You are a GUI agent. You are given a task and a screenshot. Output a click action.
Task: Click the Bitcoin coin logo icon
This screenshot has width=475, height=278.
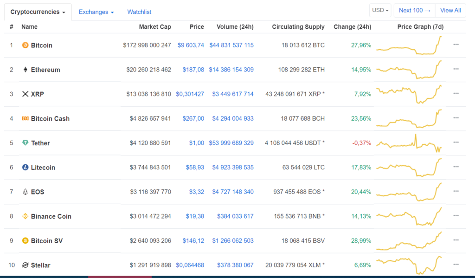pyautogui.click(x=25, y=45)
